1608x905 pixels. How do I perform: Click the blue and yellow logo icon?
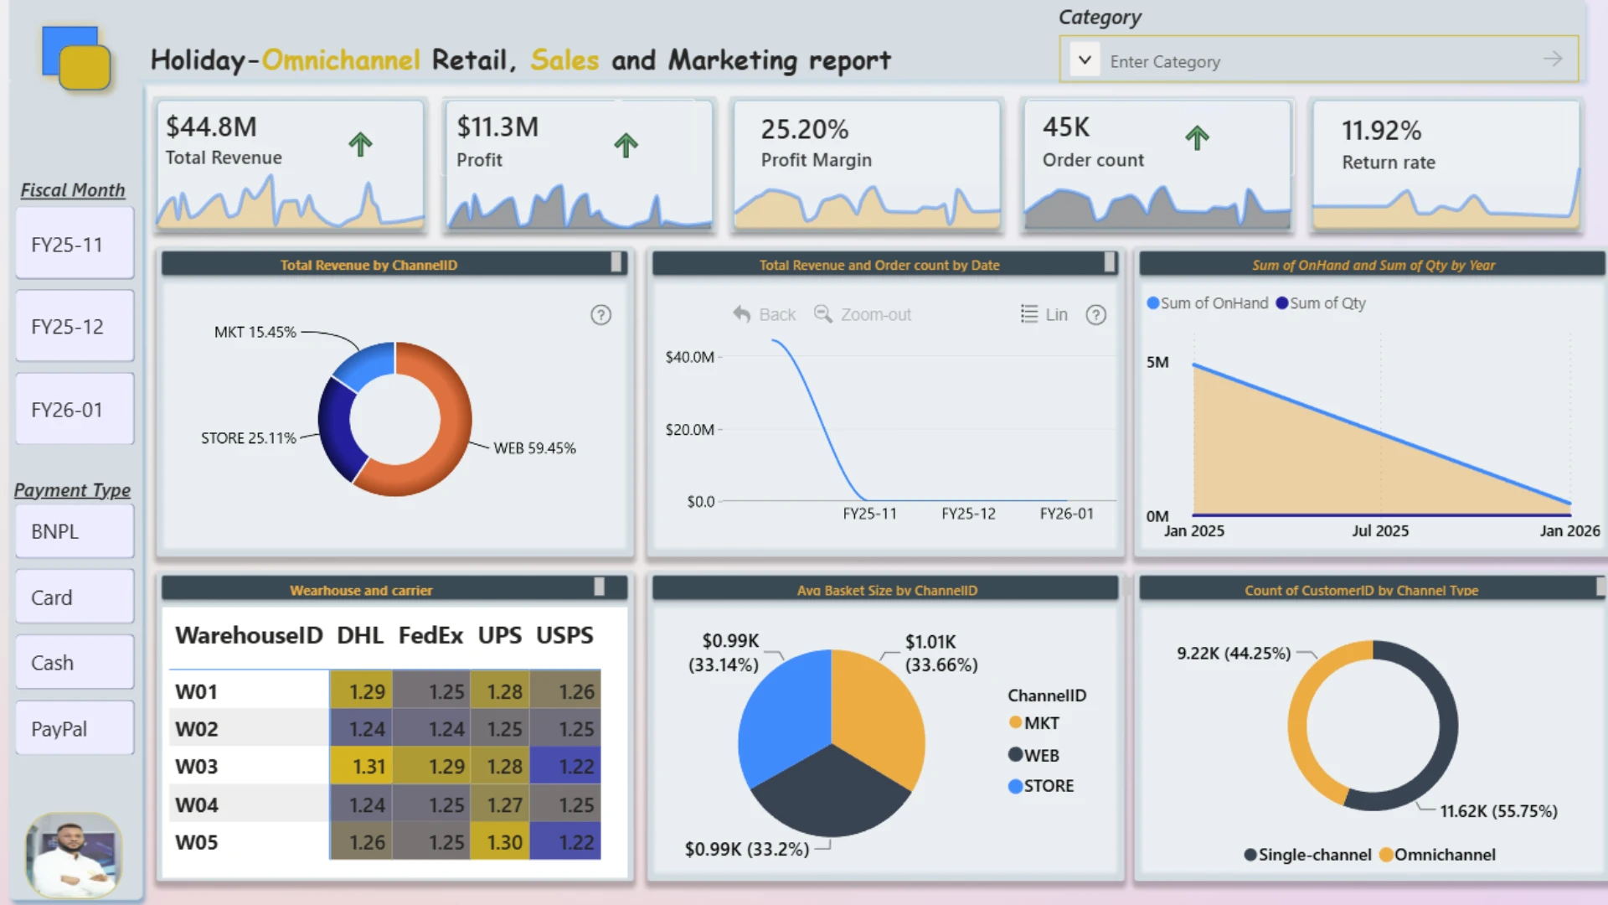(76, 58)
